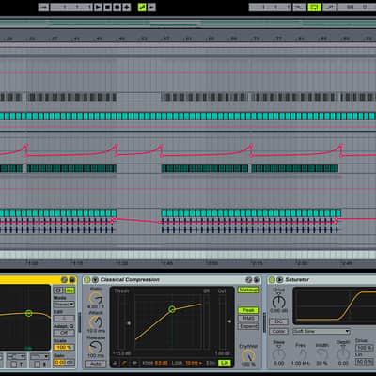Image resolution: width=376 pixels, height=376 pixels.
Task: Fold the Classical Compression device
Action: (x=95, y=279)
